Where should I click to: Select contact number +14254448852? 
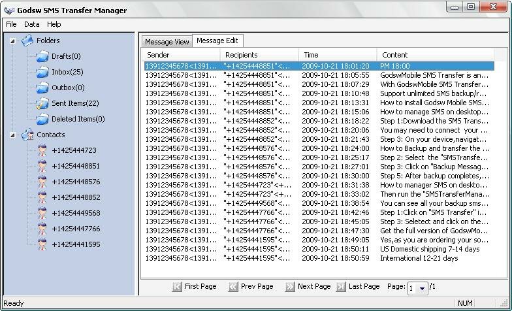click(76, 197)
